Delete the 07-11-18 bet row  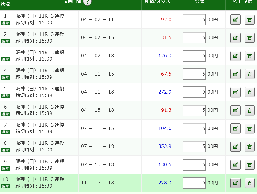[x=249, y=147]
